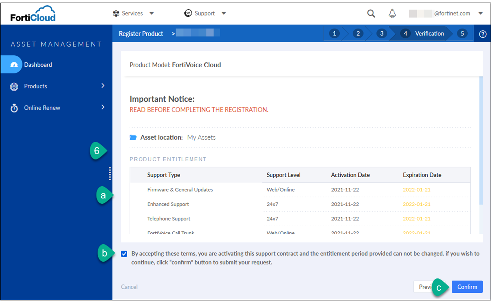Toggle the support contract agreement checkbox
The width and height of the screenshot is (491, 303).
tap(124, 254)
